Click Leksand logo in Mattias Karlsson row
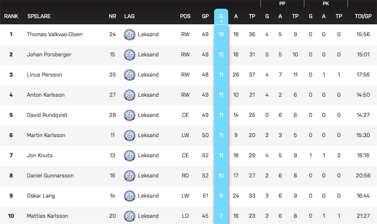 tap(129, 216)
